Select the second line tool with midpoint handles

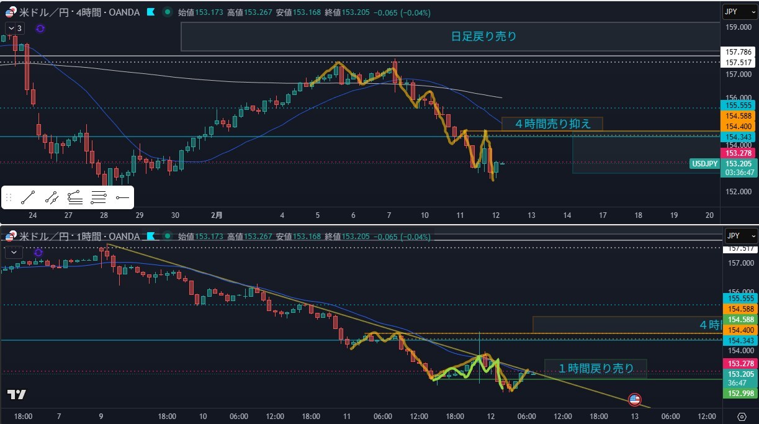(x=52, y=198)
